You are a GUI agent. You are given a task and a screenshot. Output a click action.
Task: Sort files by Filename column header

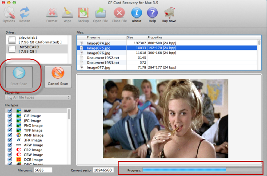pyautogui.click(x=106, y=37)
